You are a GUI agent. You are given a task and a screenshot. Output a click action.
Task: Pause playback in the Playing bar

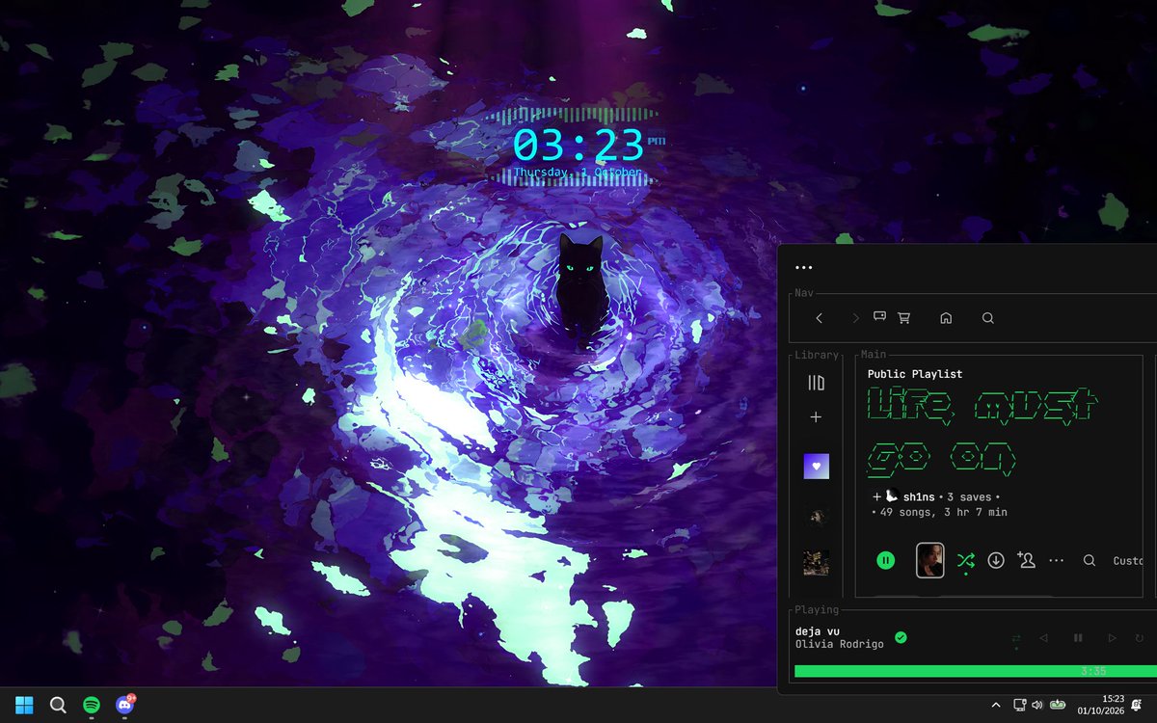[1078, 638]
